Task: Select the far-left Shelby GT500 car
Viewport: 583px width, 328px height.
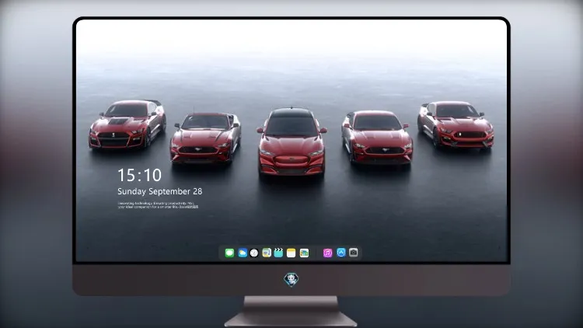Action: pyautogui.click(x=127, y=124)
